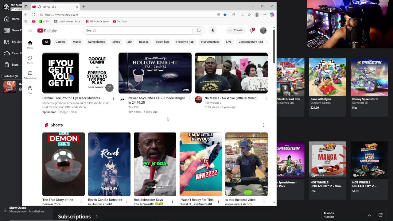Select the Music filter chip

[x=77, y=42]
